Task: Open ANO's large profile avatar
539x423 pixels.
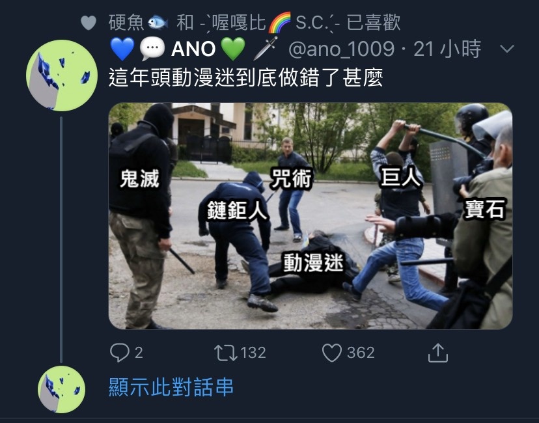Action: click(x=62, y=75)
